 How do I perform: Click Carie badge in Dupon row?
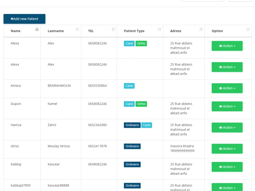click(x=129, y=104)
